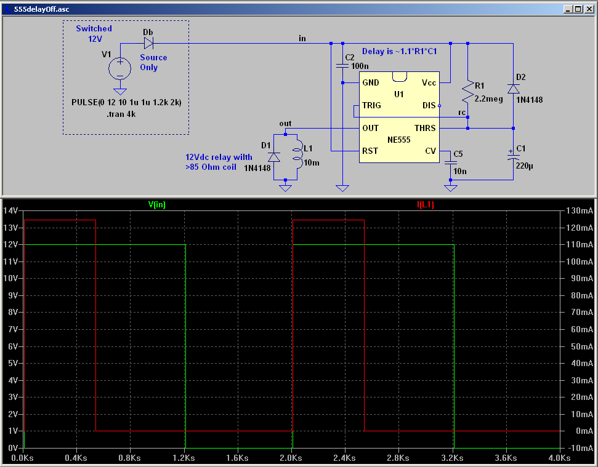Click the C5 10n capacitor symbol
598x467 pixels.
[x=450, y=162]
